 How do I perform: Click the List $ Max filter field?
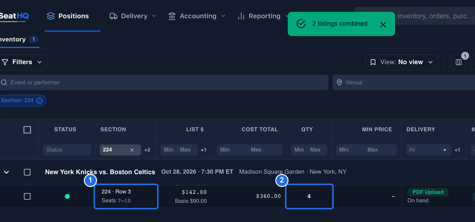[185, 150]
